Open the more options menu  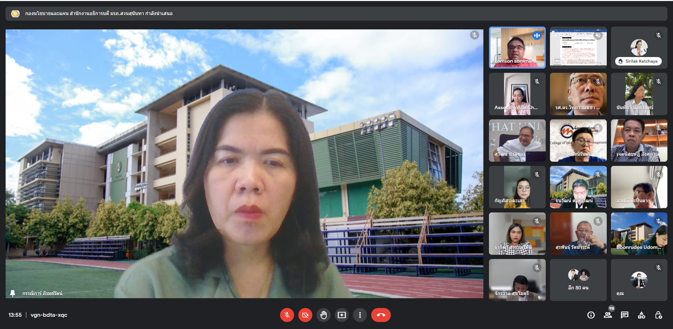(x=360, y=315)
